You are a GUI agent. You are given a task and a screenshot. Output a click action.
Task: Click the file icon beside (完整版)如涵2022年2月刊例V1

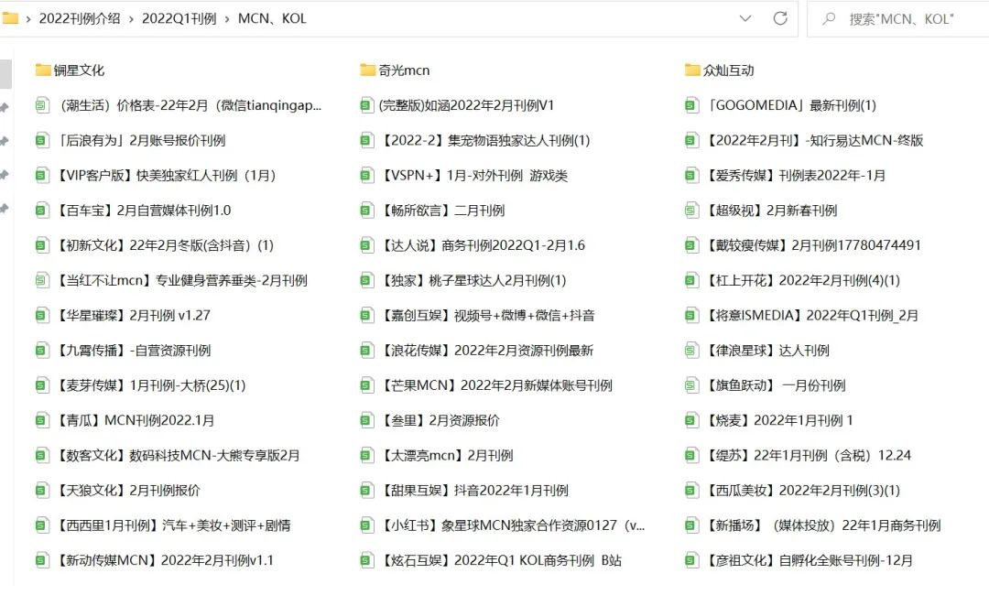pos(367,105)
